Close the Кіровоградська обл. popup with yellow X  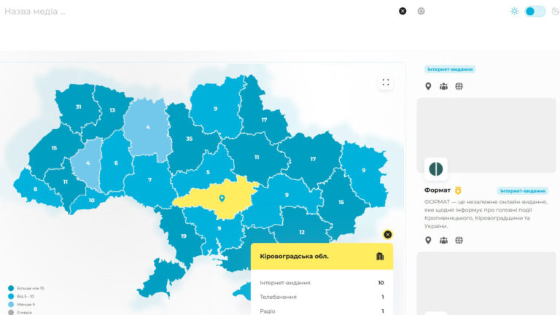pyautogui.click(x=387, y=235)
